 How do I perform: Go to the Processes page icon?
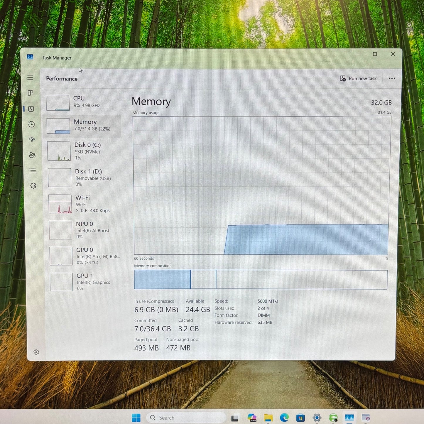[31, 93]
